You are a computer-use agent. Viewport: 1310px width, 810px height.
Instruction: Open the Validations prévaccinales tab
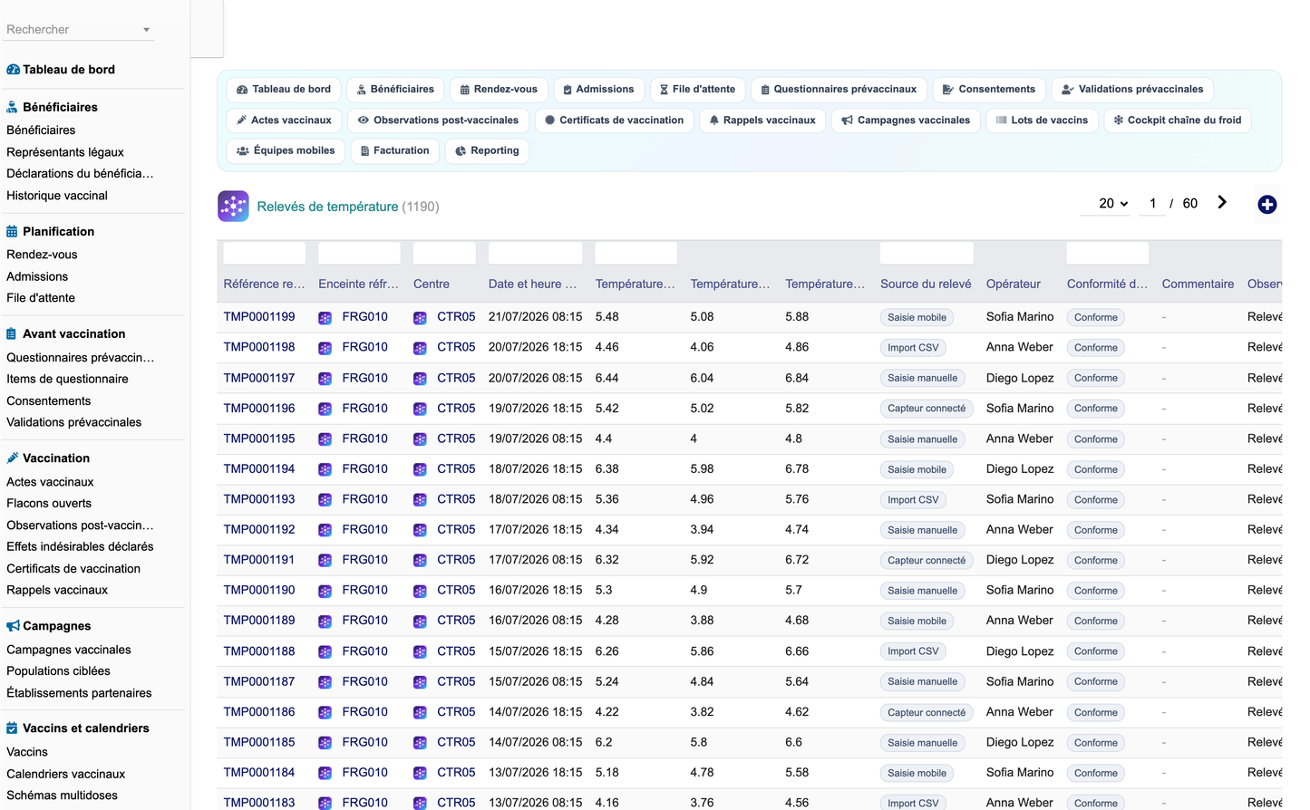click(1132, 90)
